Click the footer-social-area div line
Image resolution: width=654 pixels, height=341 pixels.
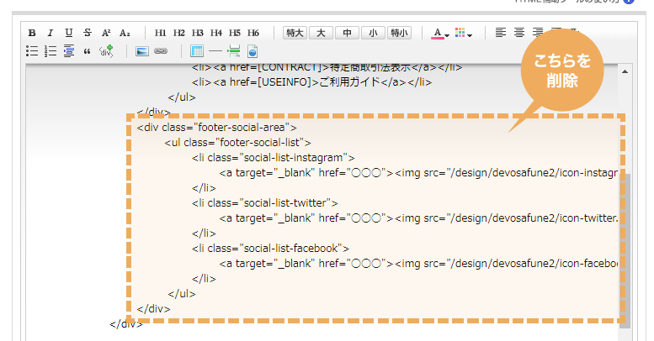(217, 128)
